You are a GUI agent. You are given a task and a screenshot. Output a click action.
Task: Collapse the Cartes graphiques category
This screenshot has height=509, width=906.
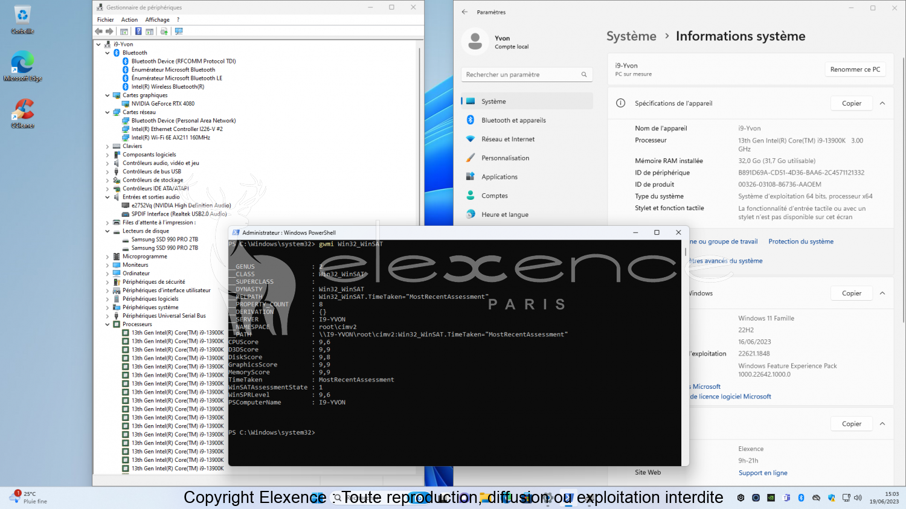point(108,95)
